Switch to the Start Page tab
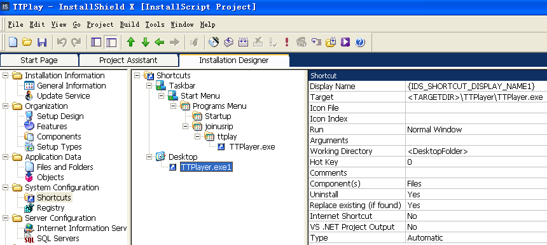547x245 pixels. (x=39, y=60)
